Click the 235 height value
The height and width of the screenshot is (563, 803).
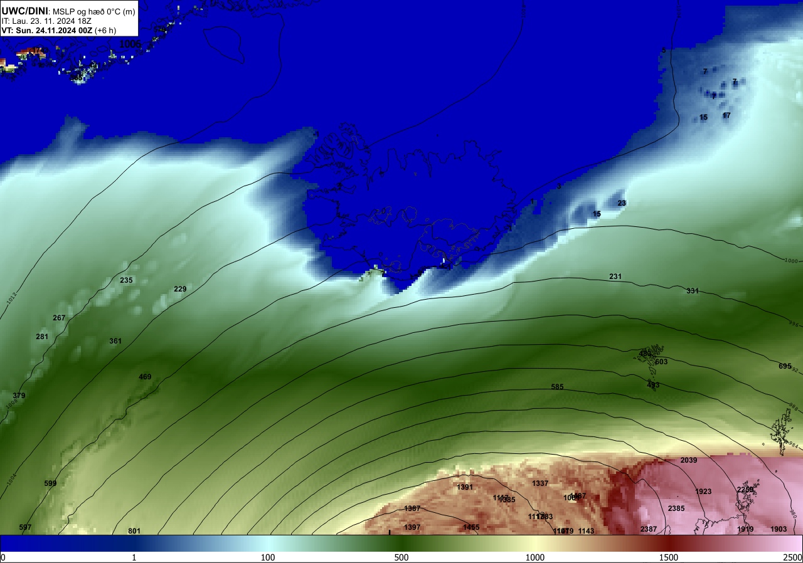(126, 280)
